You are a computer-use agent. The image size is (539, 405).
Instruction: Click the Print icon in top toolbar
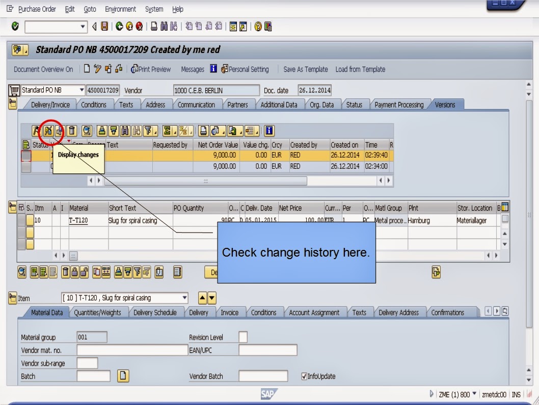coord(154,26)
